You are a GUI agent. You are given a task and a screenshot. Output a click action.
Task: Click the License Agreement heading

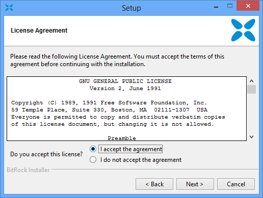click(39, 31)
